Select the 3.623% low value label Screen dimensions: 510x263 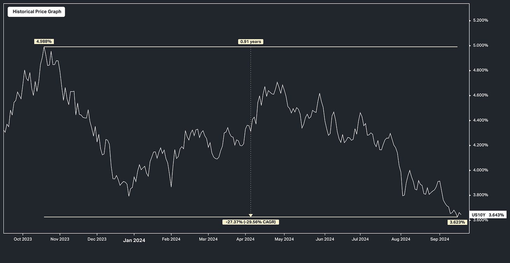click(x=457, y=222)
